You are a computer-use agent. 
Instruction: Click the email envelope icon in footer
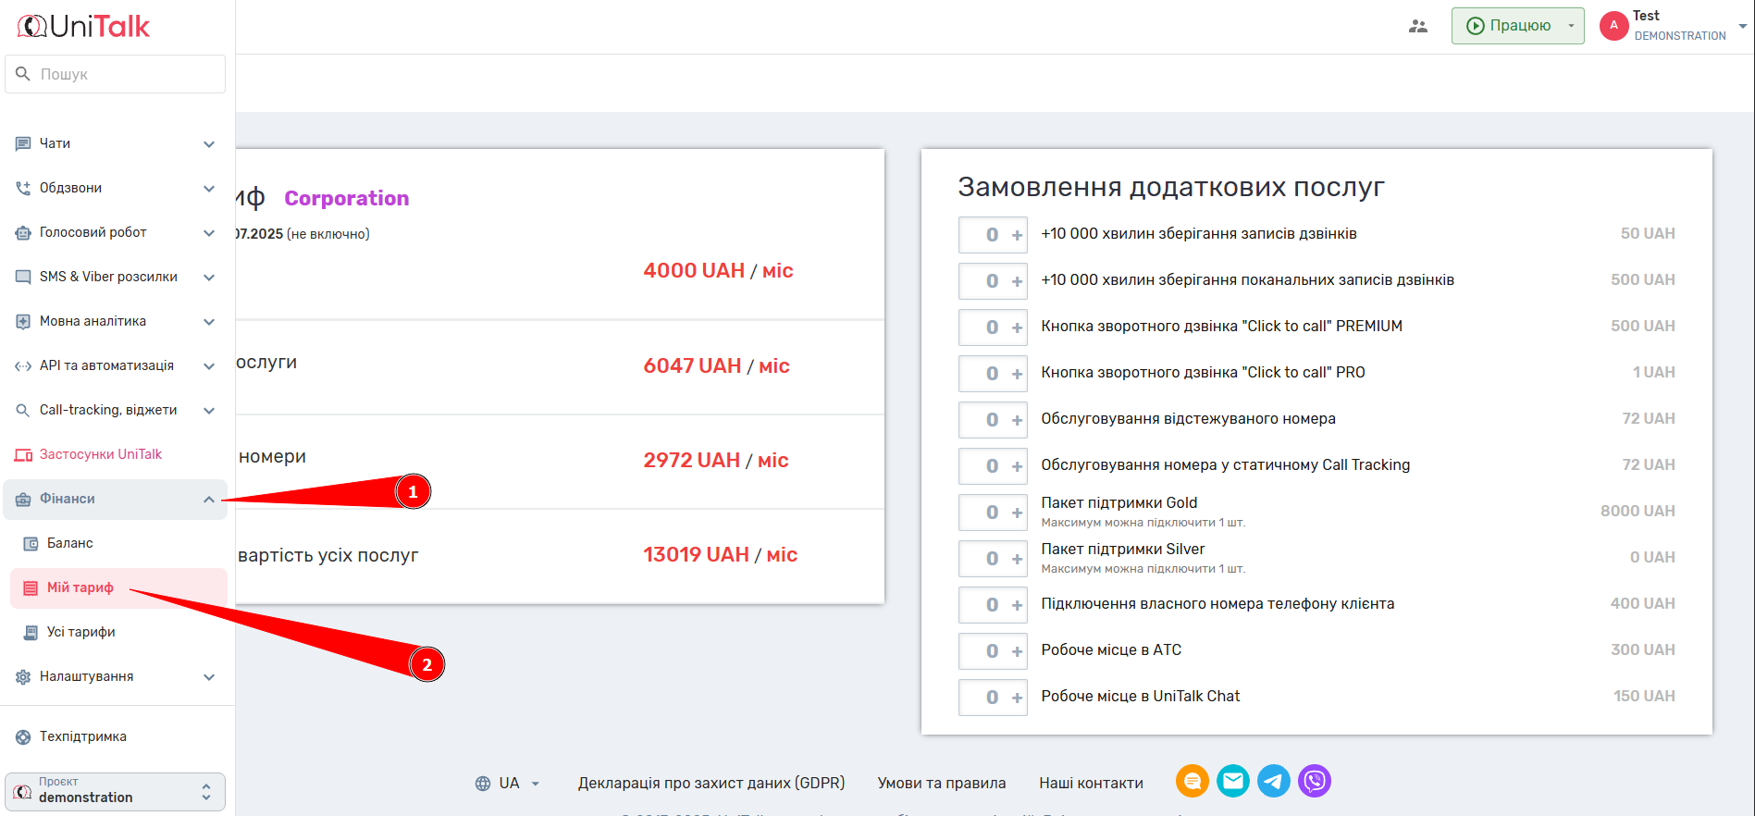point(1232,782)
